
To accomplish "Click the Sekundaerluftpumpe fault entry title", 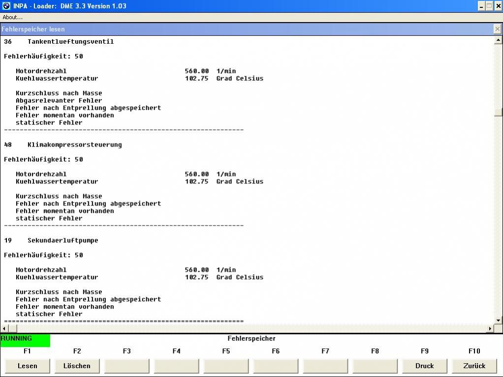I will click(x=63, y=240).
